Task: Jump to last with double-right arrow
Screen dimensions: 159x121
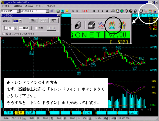Action: [x=107, y=11]
